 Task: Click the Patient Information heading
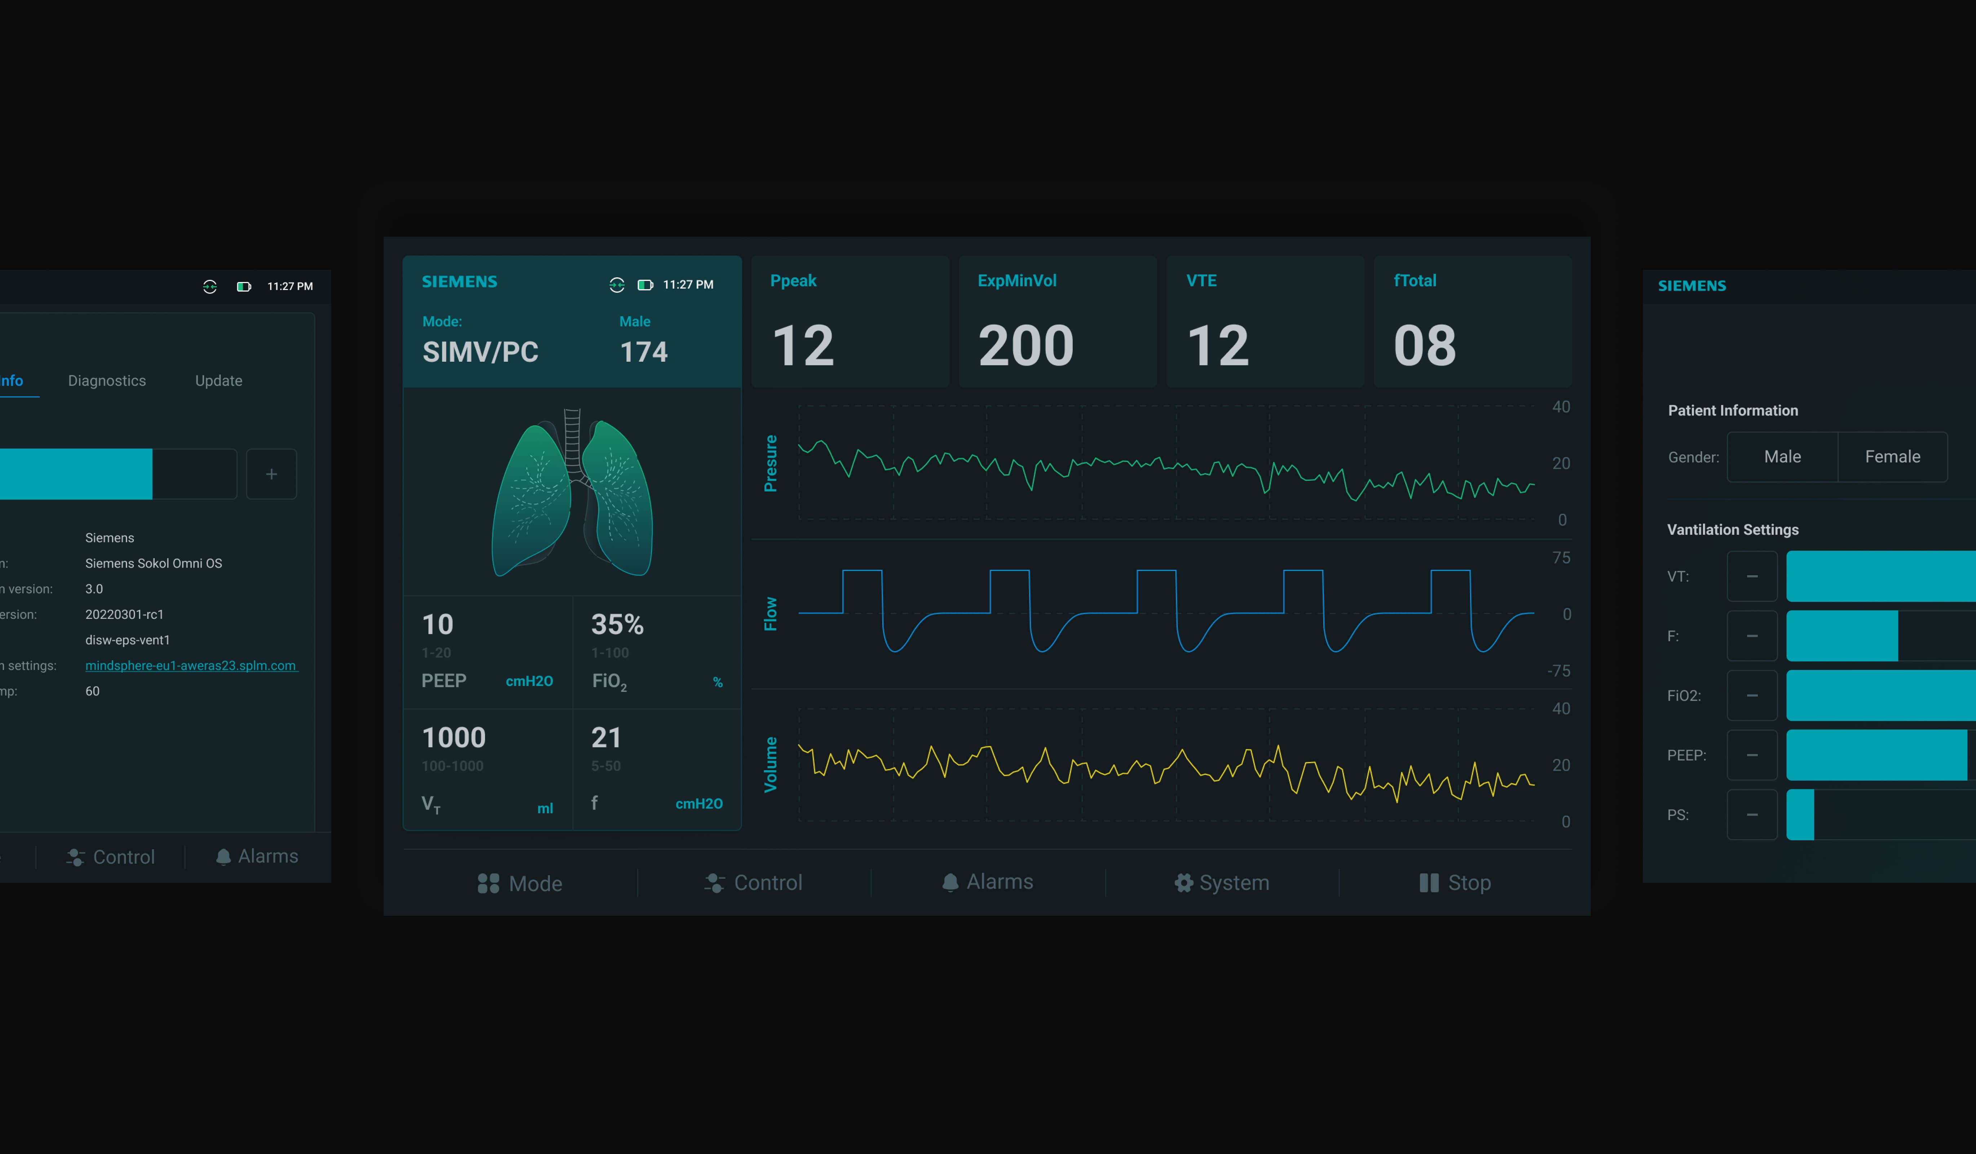pyautogui.click(x=1733, y=410)
